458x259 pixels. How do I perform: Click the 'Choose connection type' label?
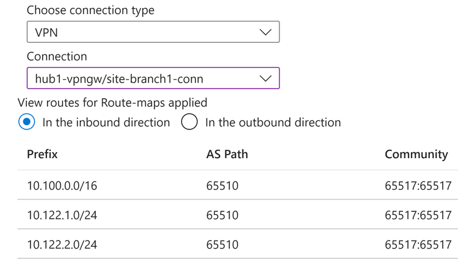[90, 10]
